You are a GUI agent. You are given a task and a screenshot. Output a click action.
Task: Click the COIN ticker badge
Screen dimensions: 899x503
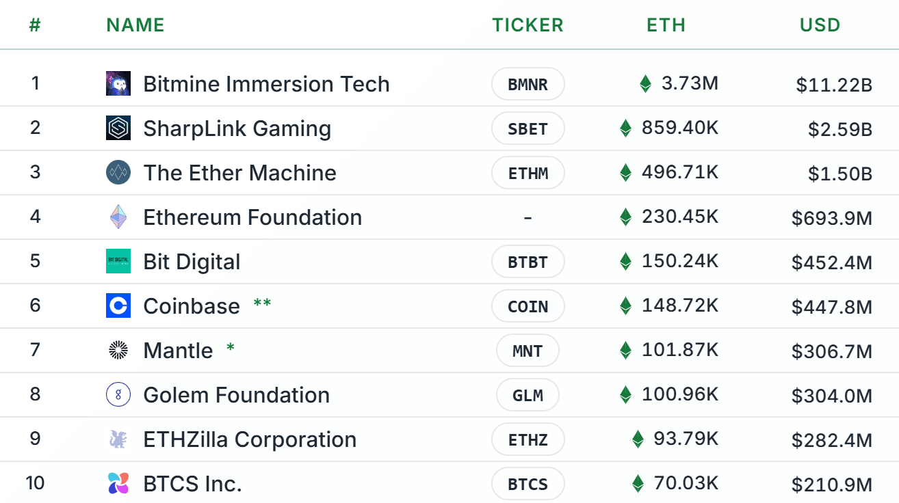[x=527, y=305]
